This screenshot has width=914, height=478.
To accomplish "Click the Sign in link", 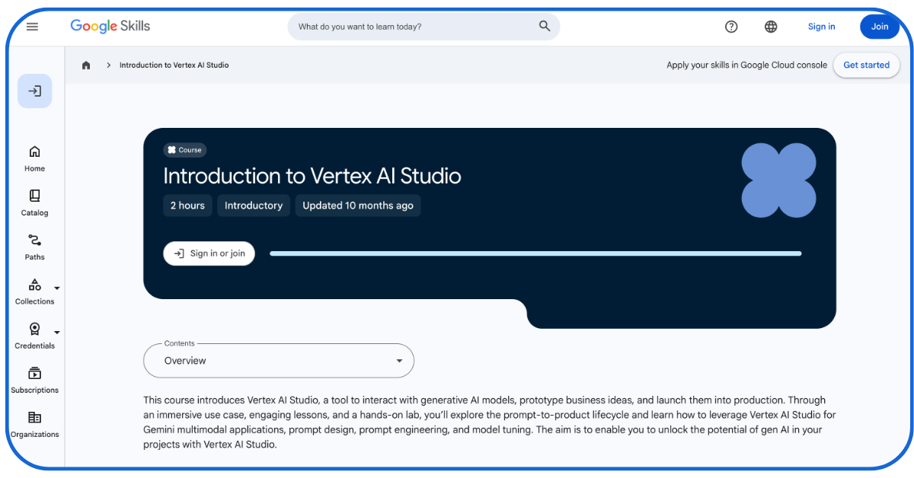I will click(821, 27).
